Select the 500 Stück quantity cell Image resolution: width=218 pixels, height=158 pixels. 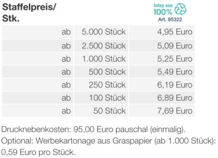[x=101, y=72]
